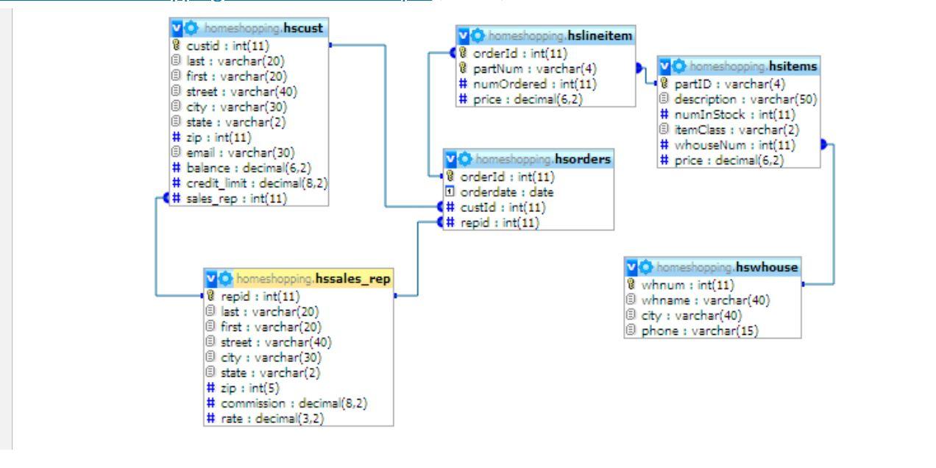Click the gear icon on hsitems header
This screenshot has width=936, height=468.
[678, 65]
